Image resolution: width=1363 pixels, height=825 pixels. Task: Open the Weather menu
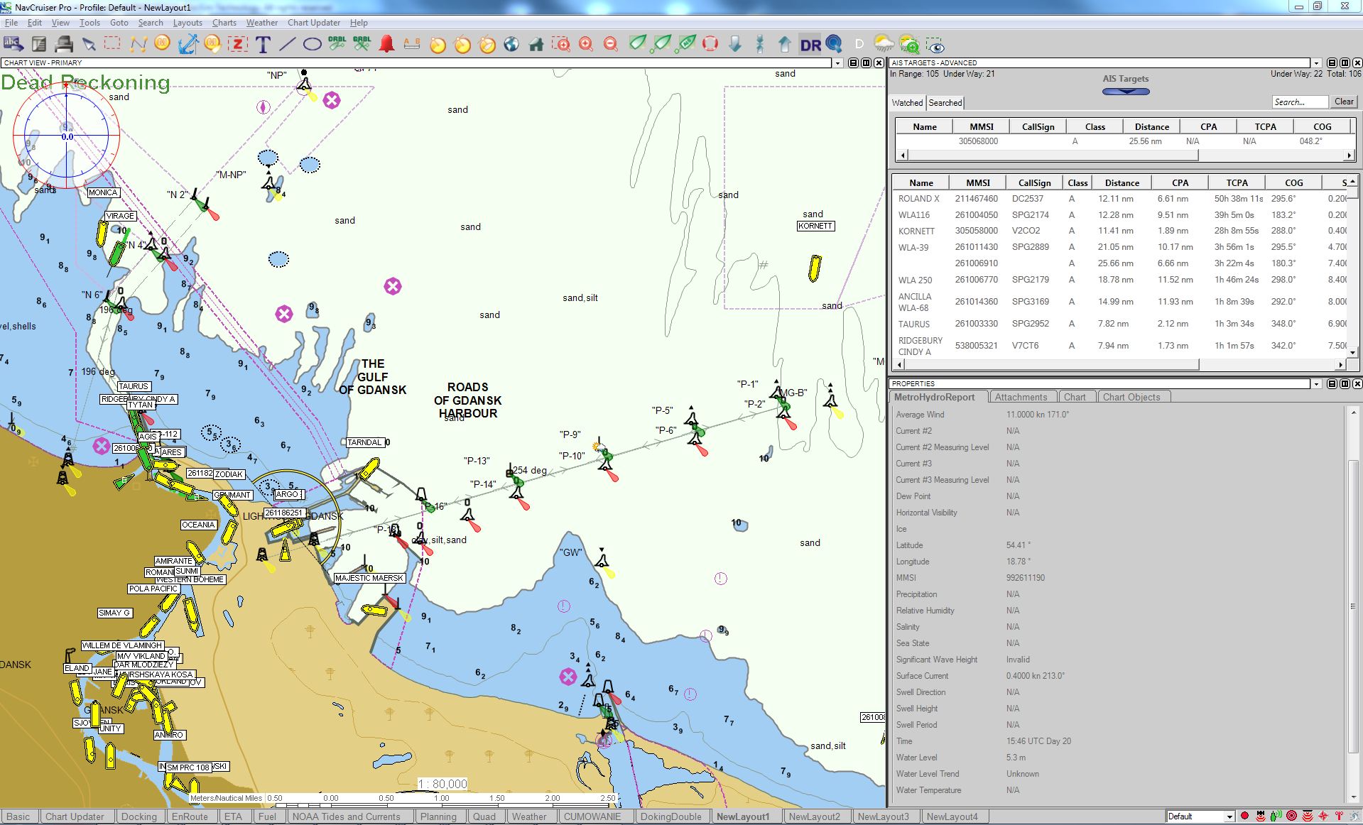[x=262, y=23]
